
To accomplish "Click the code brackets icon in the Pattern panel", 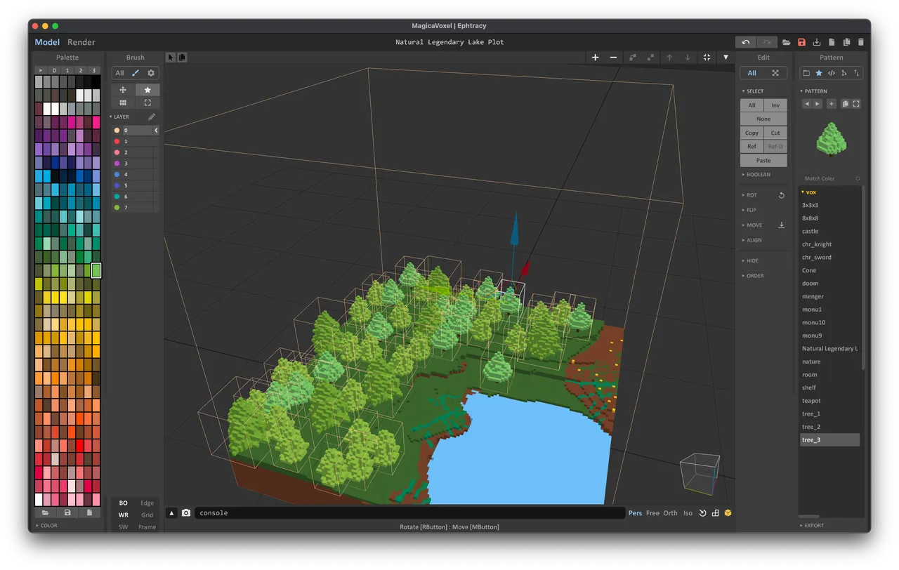I will coord(832,73).
